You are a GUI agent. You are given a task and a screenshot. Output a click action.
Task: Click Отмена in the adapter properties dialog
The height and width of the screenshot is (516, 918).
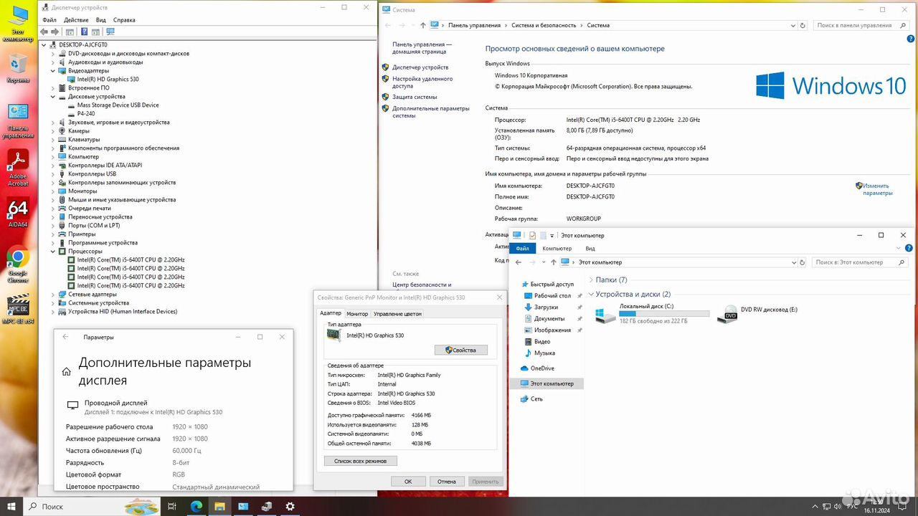tap(447, 482)
